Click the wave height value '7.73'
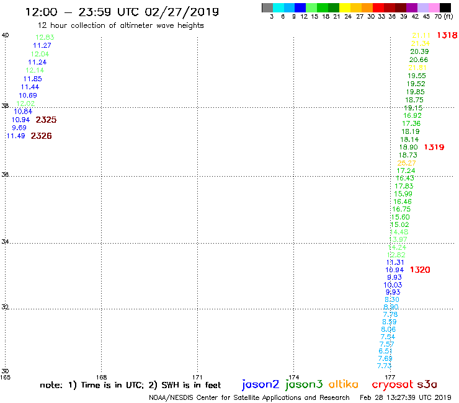 point(384,366)
